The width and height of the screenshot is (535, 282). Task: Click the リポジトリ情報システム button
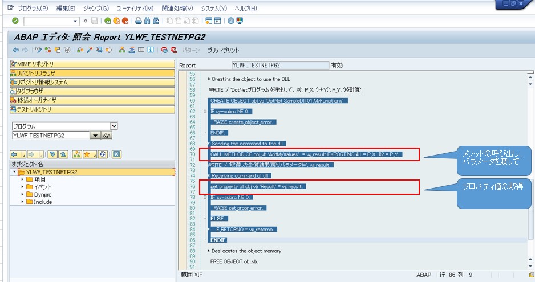pos(92,82)
